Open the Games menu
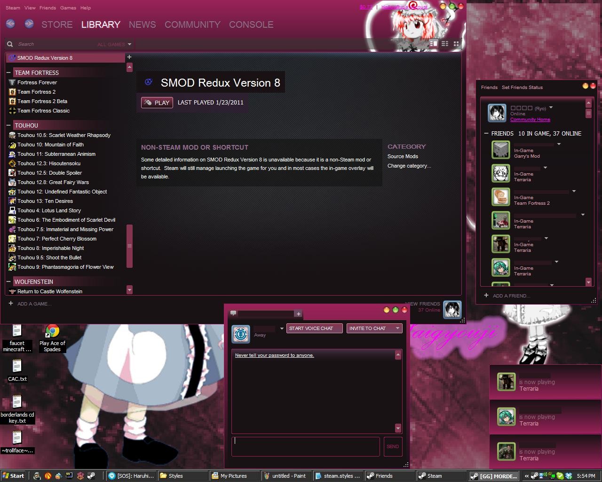The width and height of the screenshot is (602, 482). tap(68, 8)
